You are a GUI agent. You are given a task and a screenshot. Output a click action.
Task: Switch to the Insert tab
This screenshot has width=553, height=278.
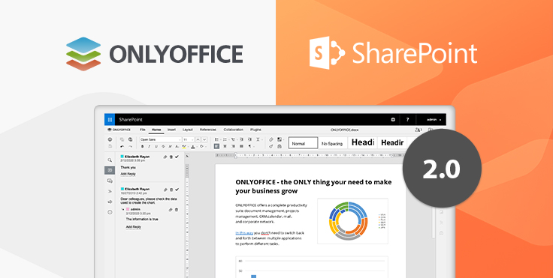[x=172, y=130]
